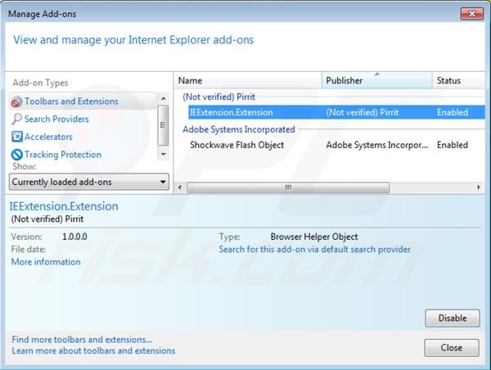Click Enabled status of Shockwave Flash Object
Screen dimensions: 491x370
pos(453,145)
